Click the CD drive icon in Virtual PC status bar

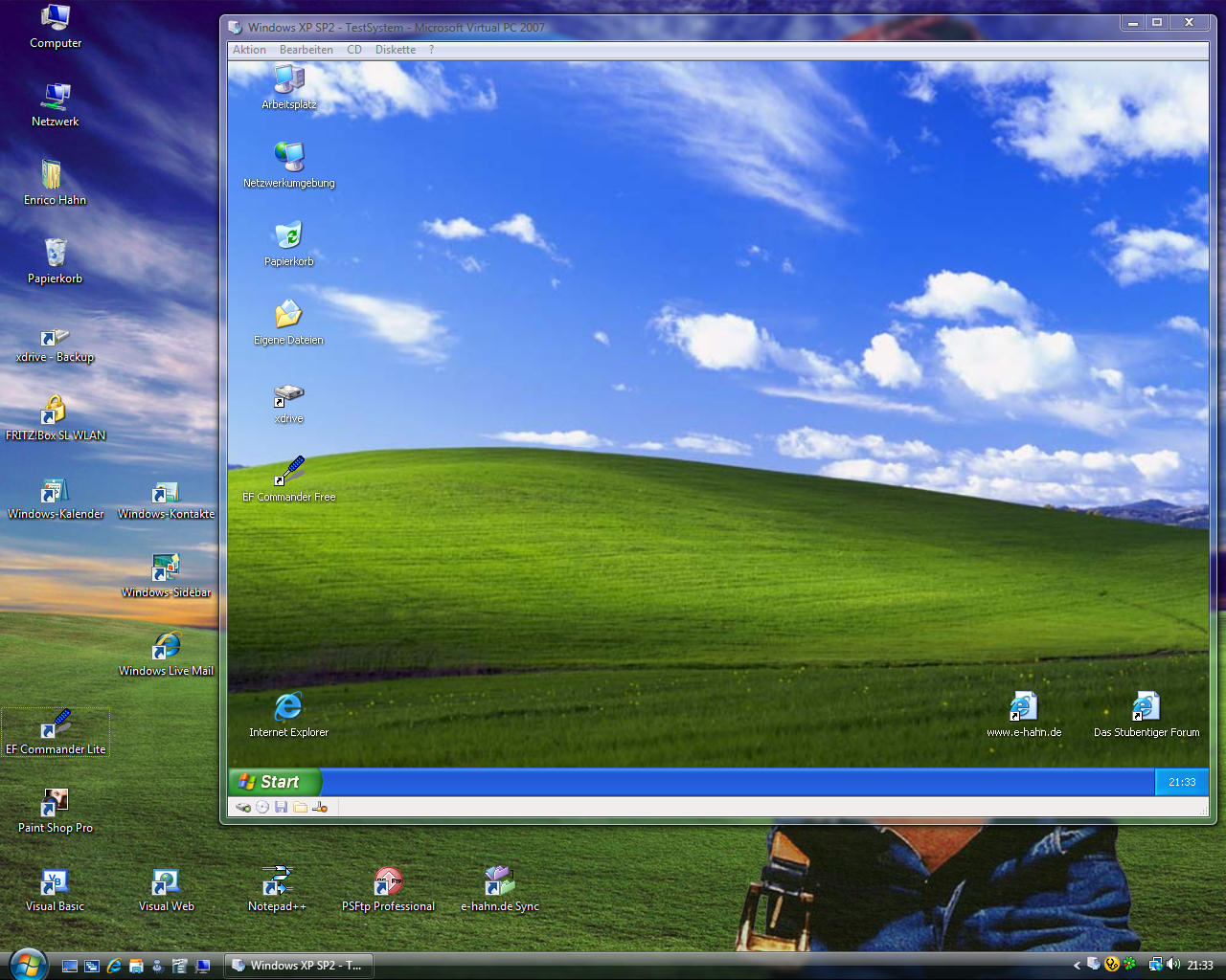coord(262,807)
